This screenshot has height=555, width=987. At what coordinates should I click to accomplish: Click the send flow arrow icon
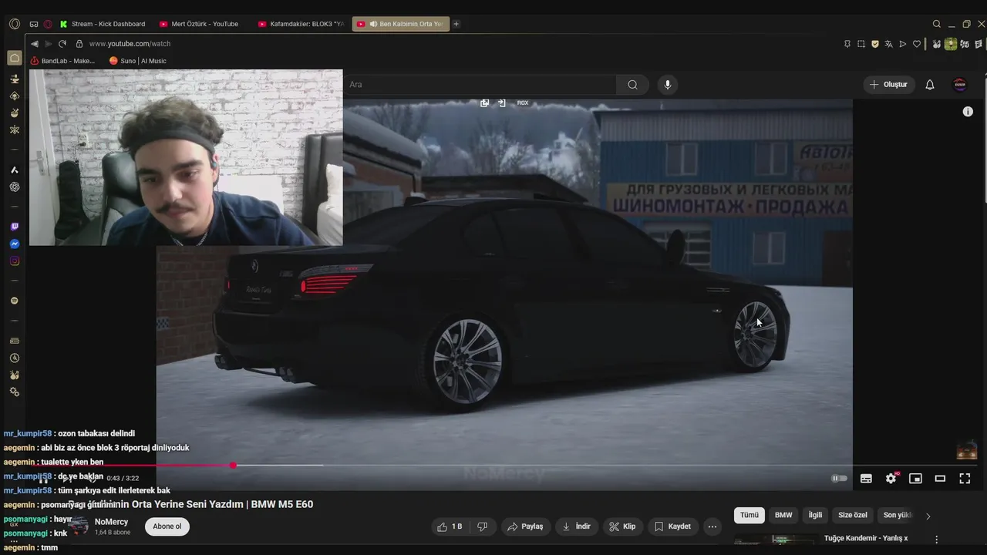click(x=902, y=44)
